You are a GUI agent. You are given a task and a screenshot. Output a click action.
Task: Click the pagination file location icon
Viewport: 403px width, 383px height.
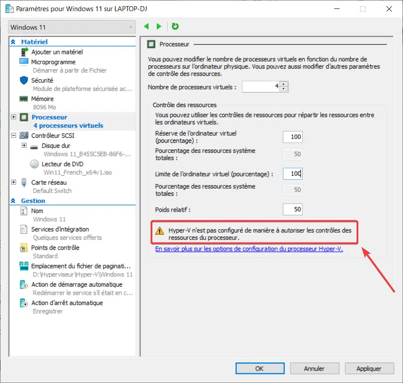coord(24,266)
